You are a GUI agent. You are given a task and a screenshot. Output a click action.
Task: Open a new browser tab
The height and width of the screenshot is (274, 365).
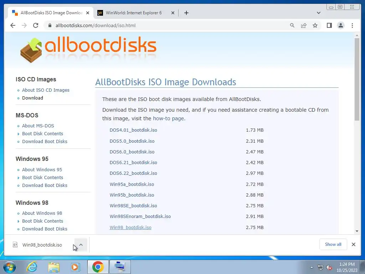(x=186, y=13)
